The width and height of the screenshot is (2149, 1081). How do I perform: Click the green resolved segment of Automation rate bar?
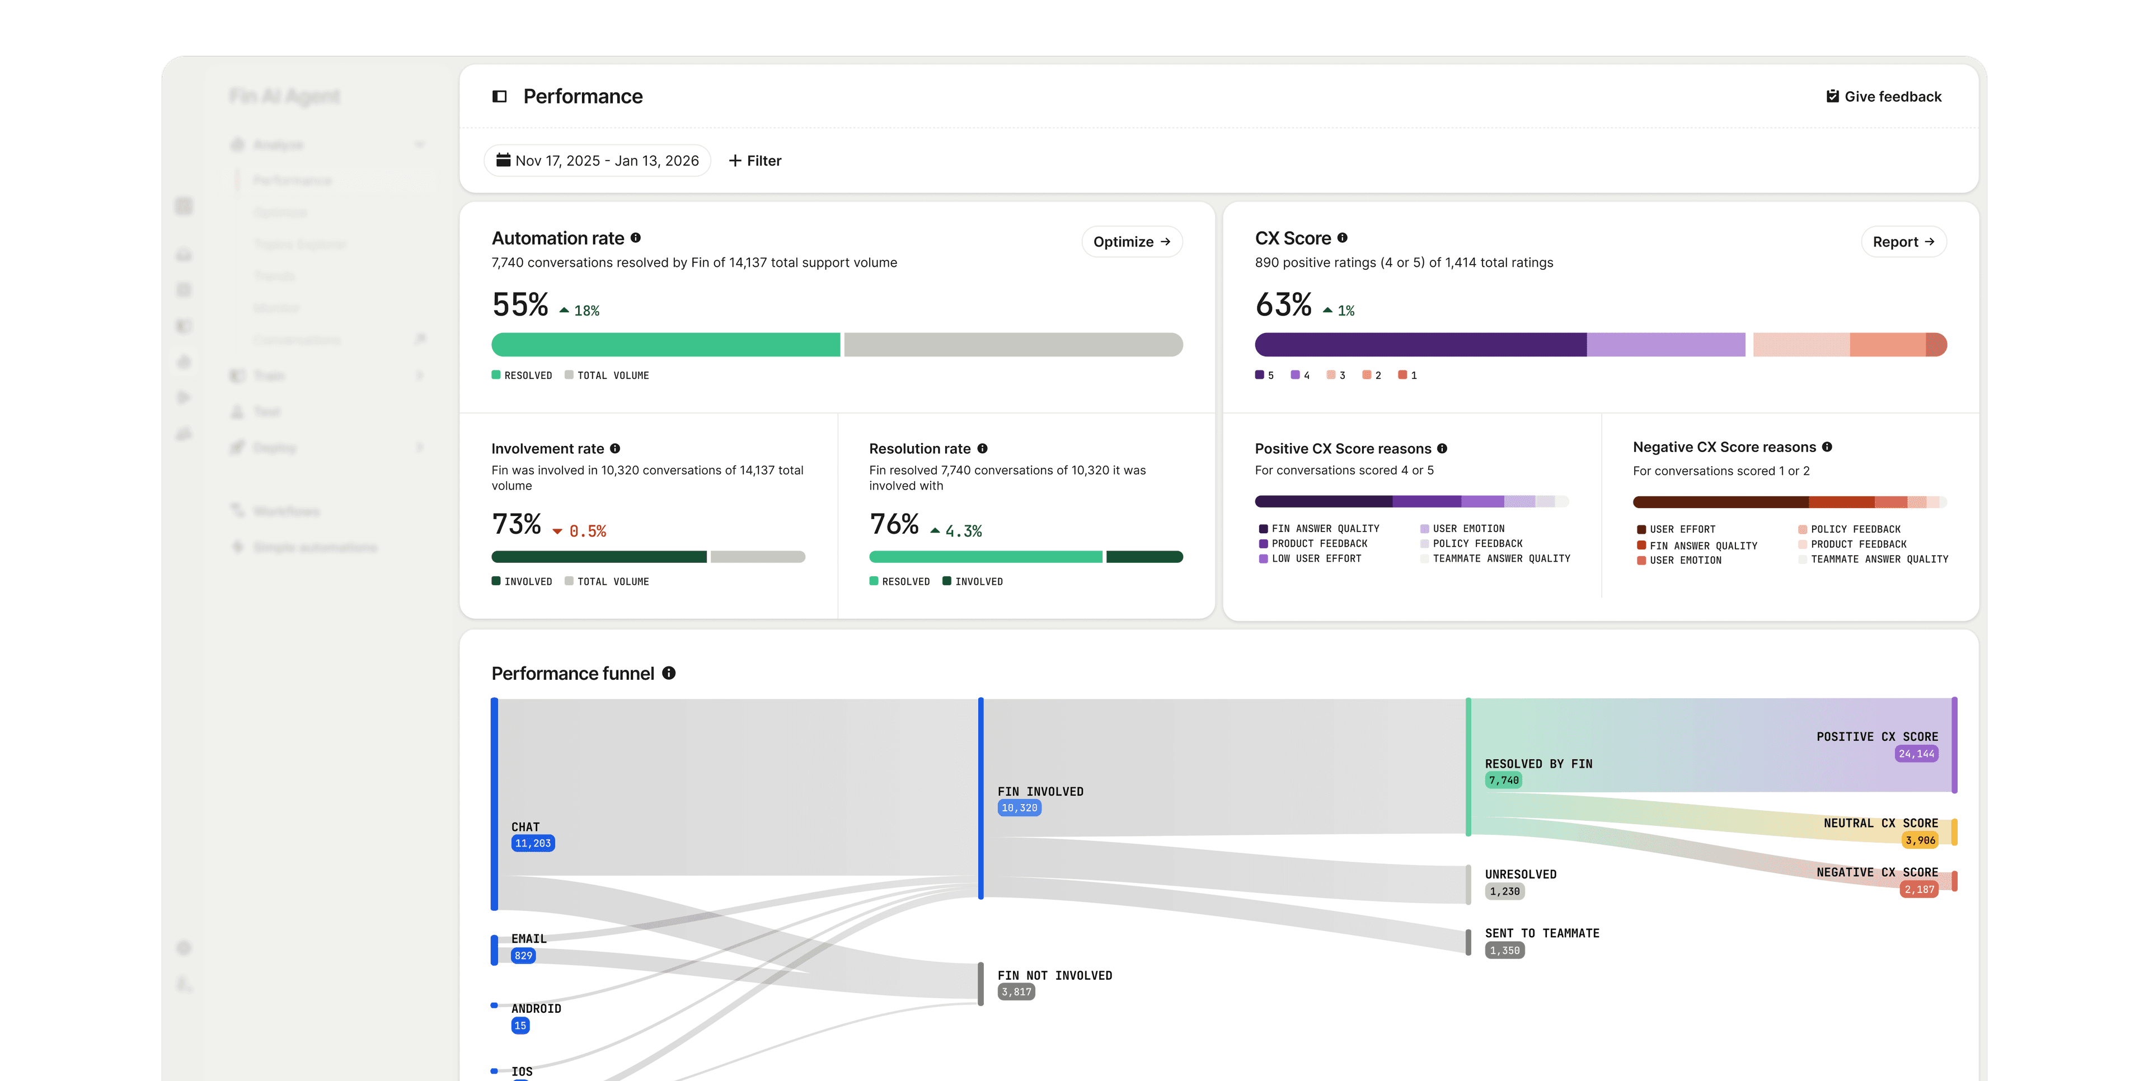(666, 345)
